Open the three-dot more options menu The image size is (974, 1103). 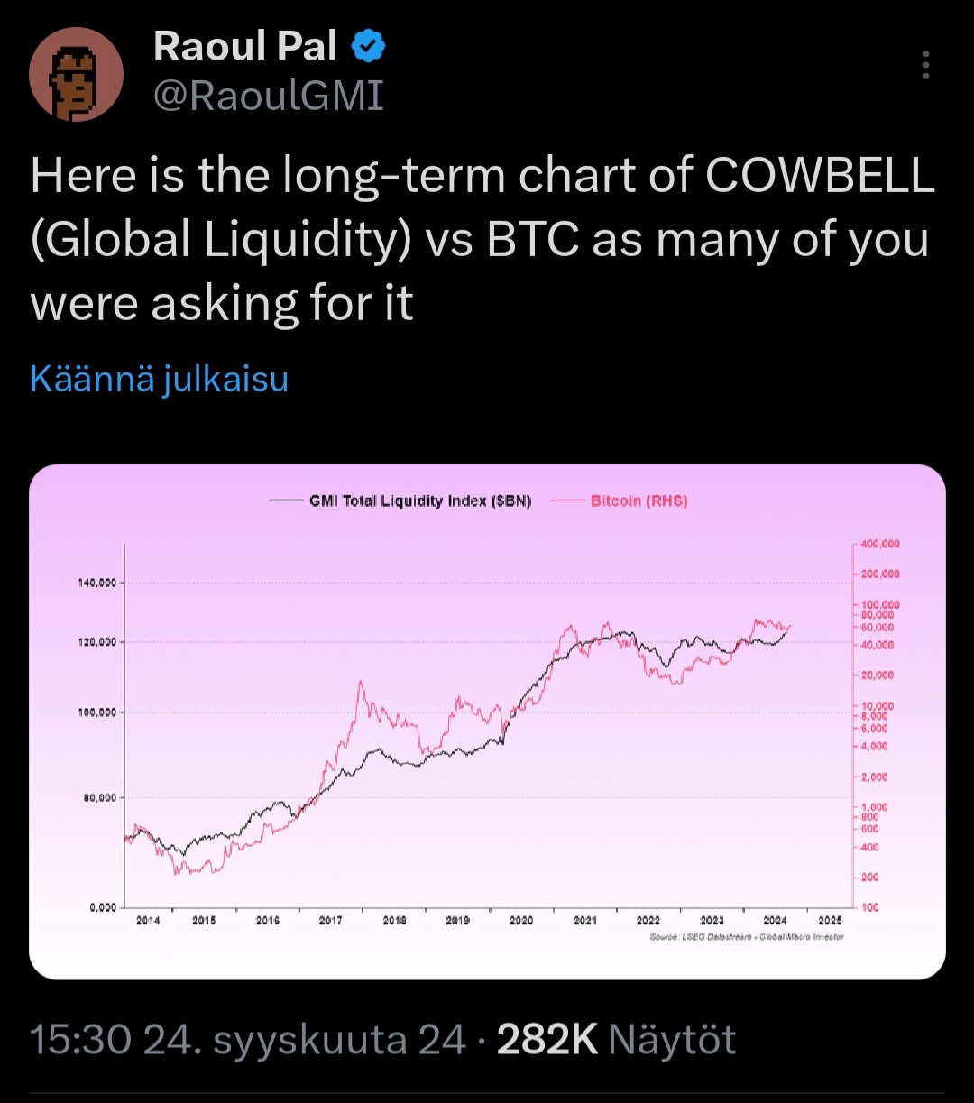(926, 66)
